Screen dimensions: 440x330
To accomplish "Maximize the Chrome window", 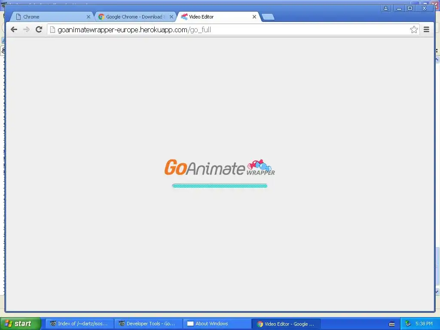I will pos(410,8).
